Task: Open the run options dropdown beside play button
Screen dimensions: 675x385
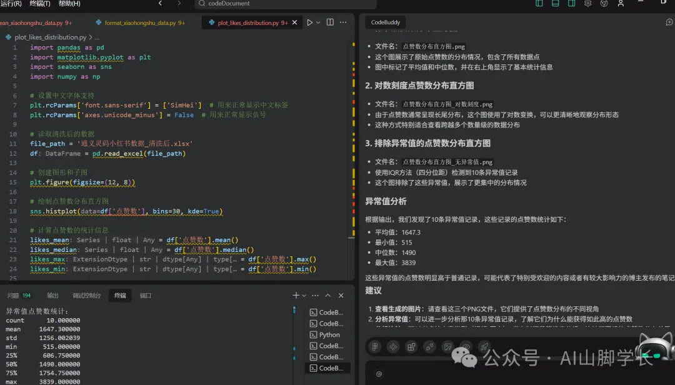Action: tap(318, 22)
